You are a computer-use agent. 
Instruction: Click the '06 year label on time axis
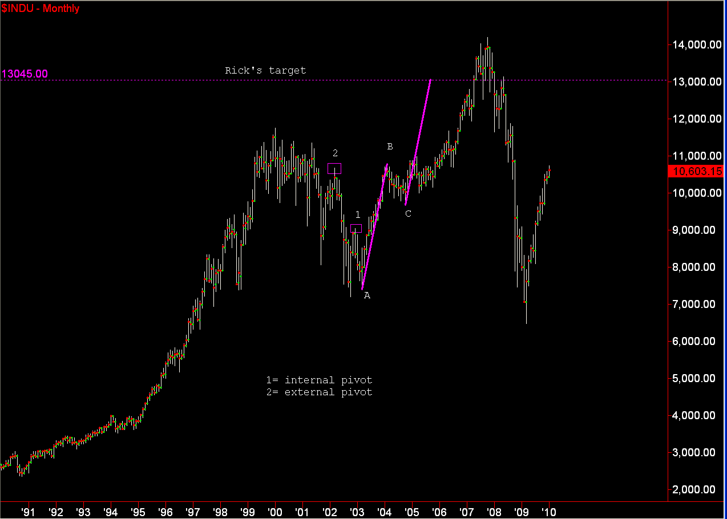[439, 511]
